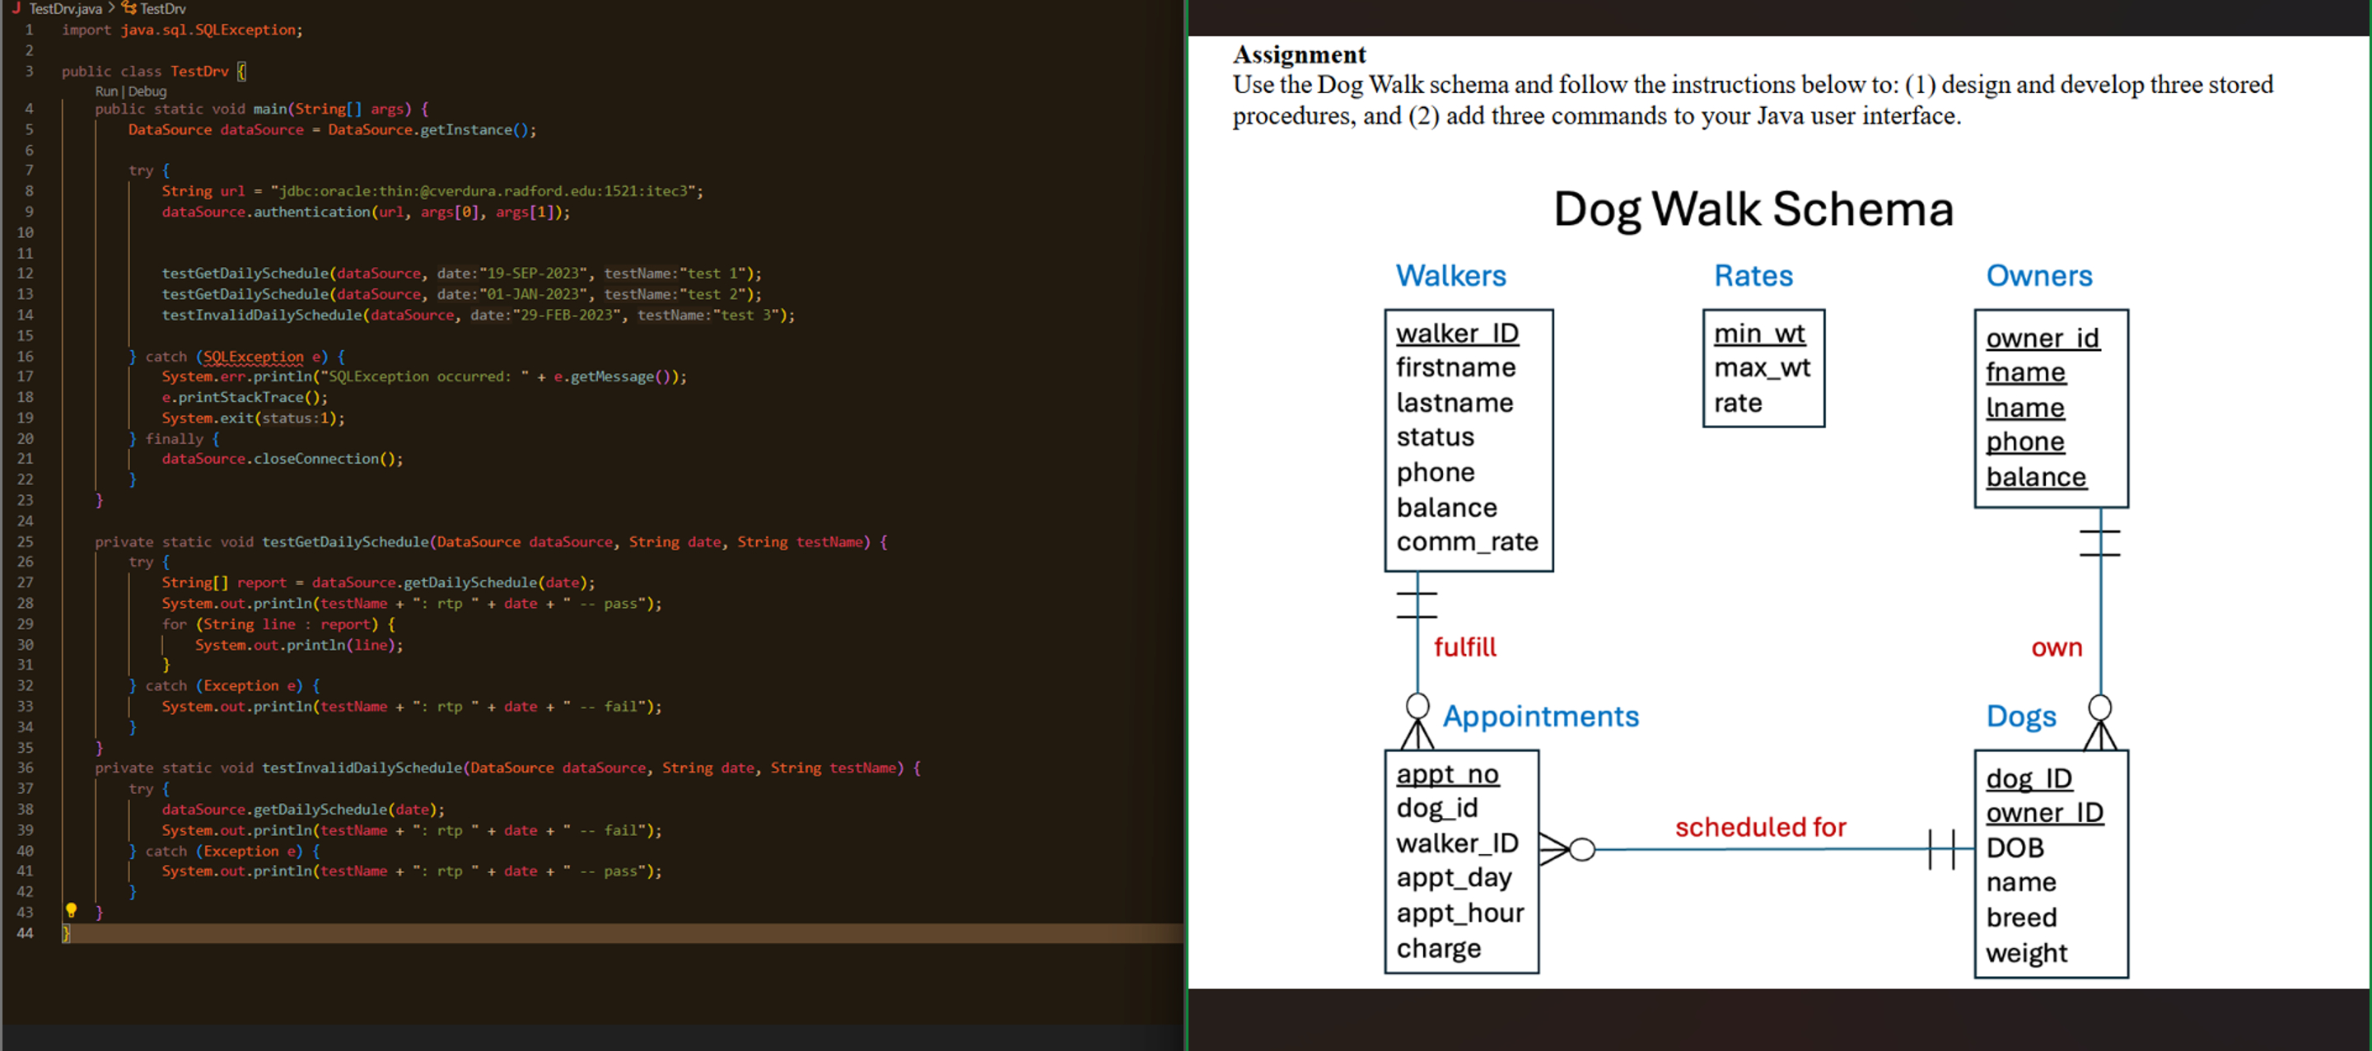Click the Walkers table heading
The width and height of the screenshot is (2372, 1051).
[x=1450, y=275]
